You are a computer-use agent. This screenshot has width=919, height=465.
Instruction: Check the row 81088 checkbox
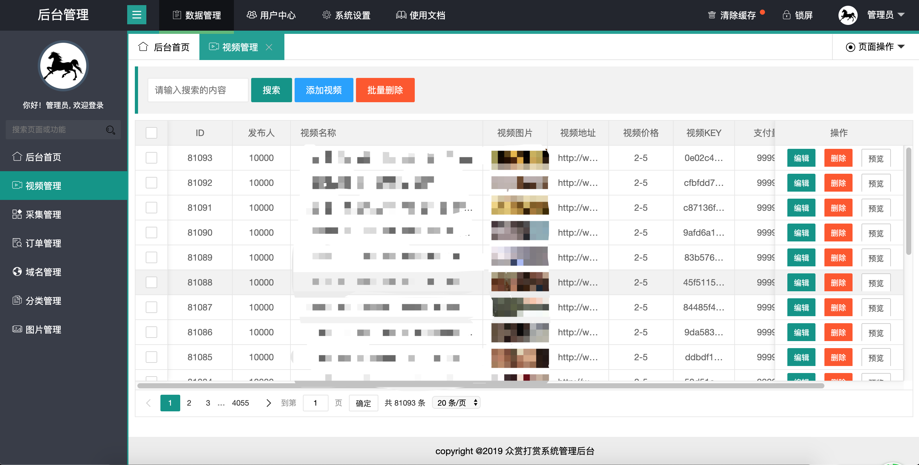151,282
